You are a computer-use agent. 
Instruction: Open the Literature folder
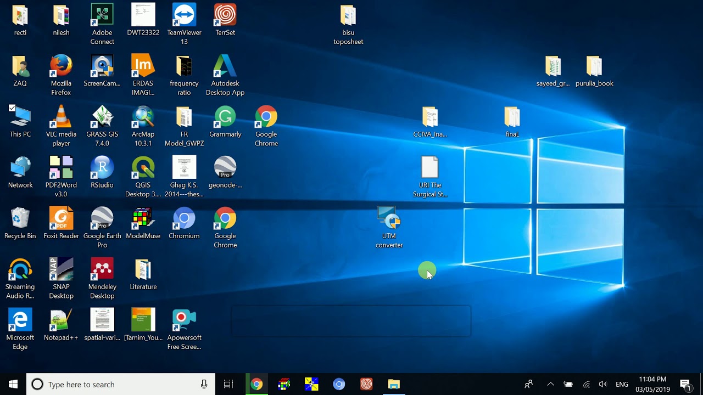point(143,274)
